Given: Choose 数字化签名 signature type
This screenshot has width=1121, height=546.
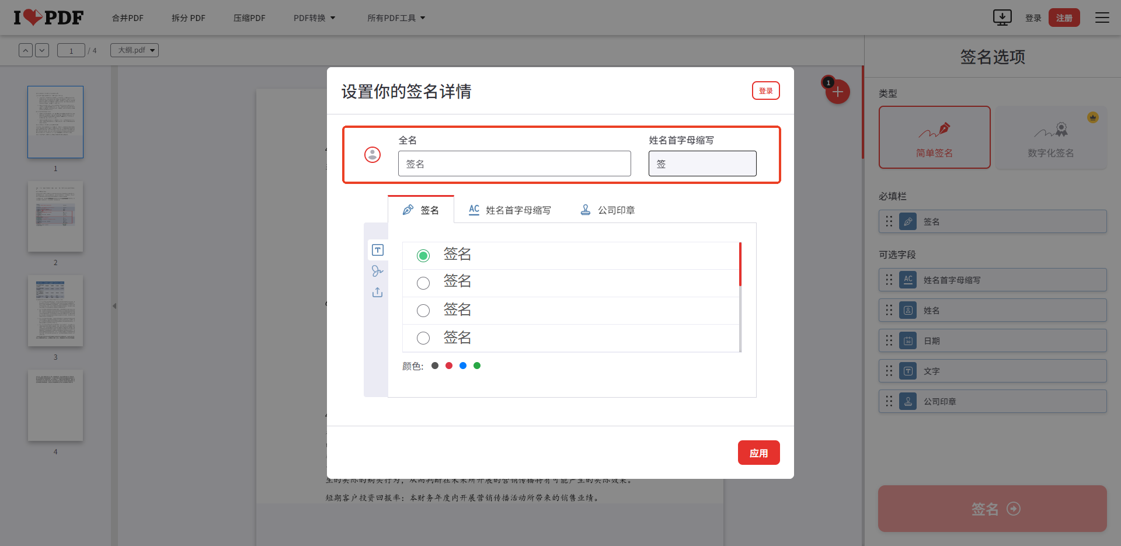Looking at the screenshot, I should (x=1051, y=137).
